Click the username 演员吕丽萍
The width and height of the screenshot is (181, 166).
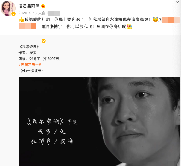[x=29, y=6]
